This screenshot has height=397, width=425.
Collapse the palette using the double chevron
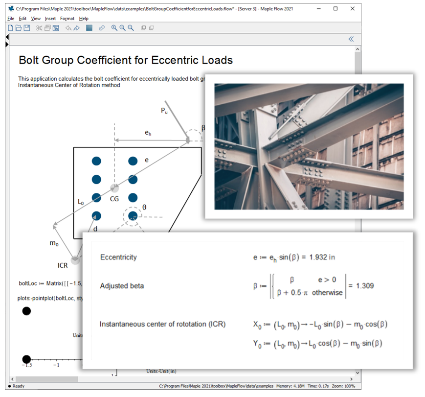351,39
